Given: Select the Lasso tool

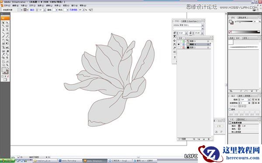Looking at the screenshot, I should [x=7, y=26].
